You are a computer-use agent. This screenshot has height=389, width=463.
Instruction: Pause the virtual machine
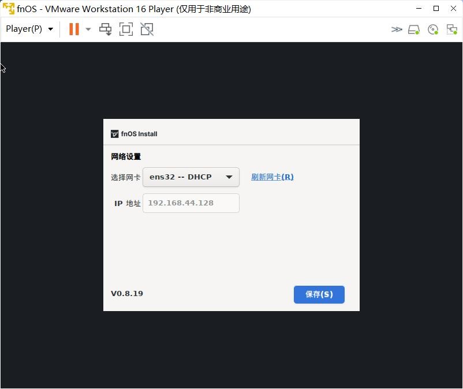pos(74,29)
